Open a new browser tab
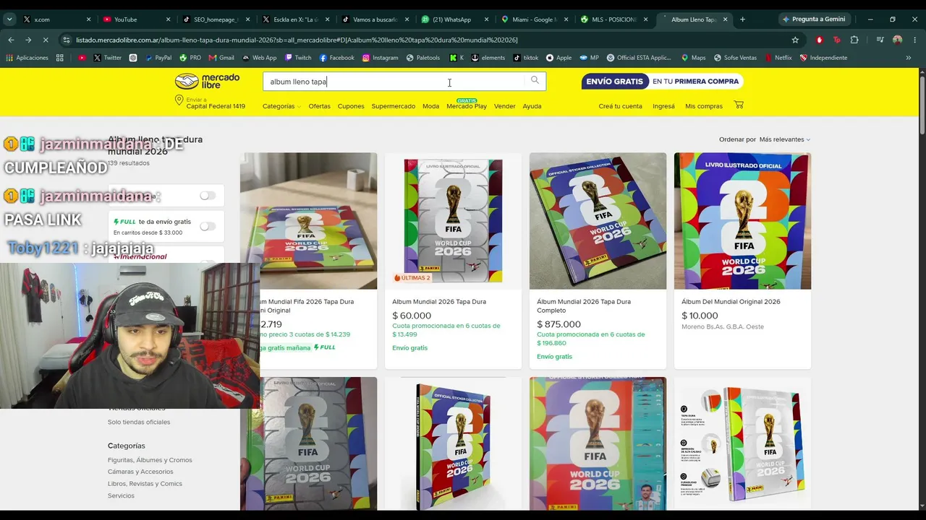Screen dimensions: 926x520 coord(742,19)
